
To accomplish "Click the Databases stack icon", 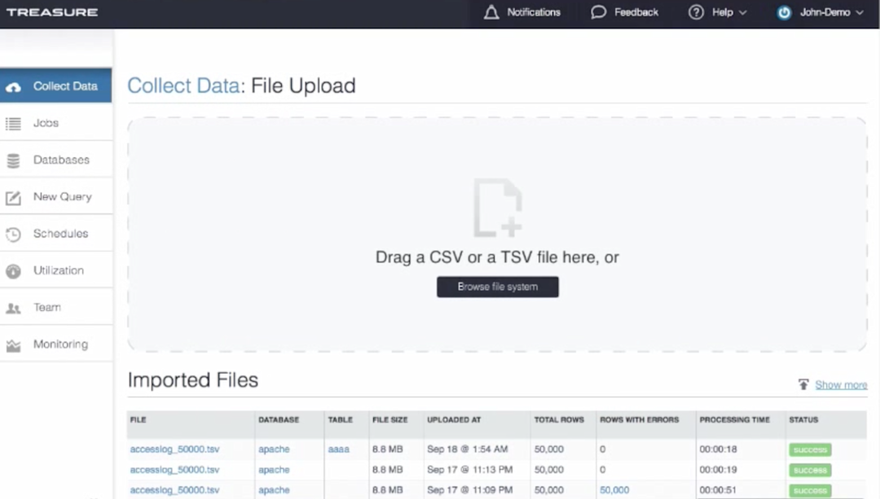I will pyautogui.click(x=14, y=160).
